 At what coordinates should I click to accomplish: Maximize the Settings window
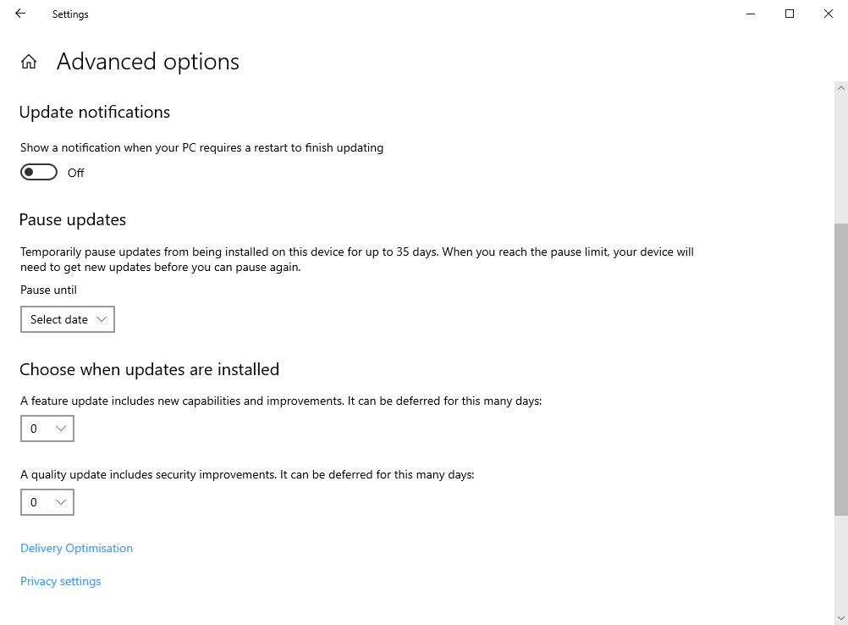[790, 14]
